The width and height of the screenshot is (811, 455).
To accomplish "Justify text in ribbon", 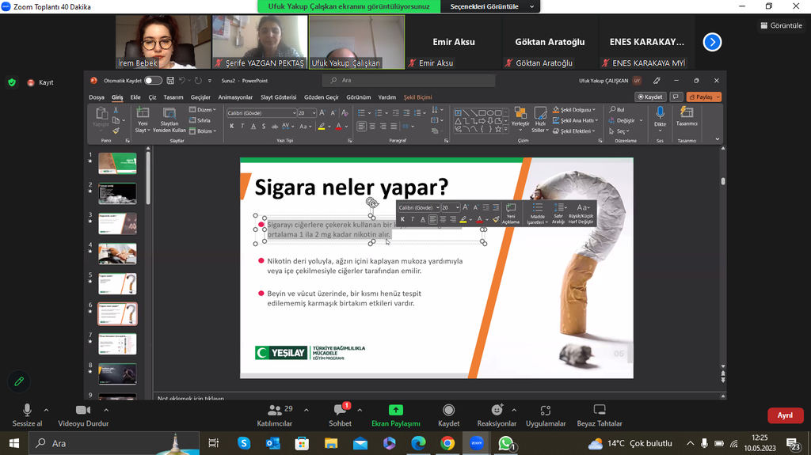I will coord(394,126).
